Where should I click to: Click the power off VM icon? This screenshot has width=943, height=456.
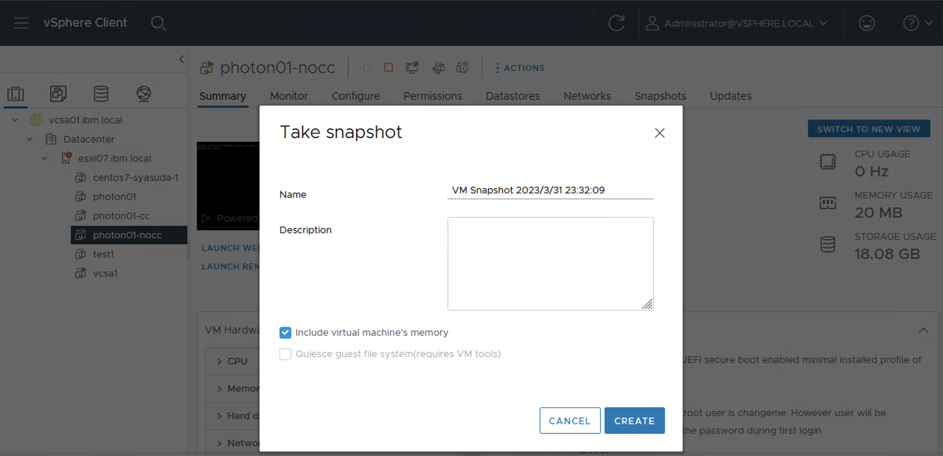(388, 68)
